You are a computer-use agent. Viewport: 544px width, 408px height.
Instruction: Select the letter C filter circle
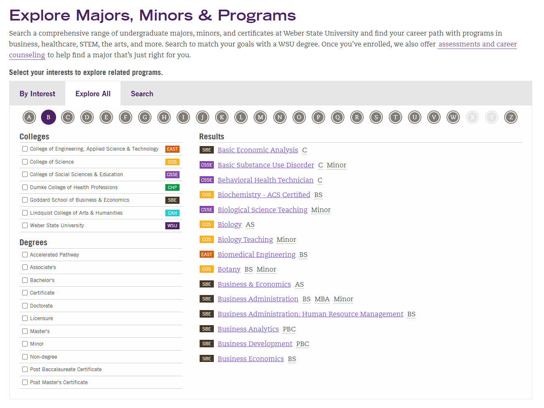coord(68,117)
